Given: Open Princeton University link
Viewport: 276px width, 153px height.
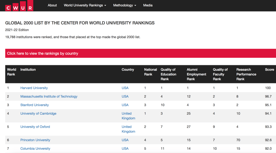Looking at the screenshot, I should click(x=35, y=140).
